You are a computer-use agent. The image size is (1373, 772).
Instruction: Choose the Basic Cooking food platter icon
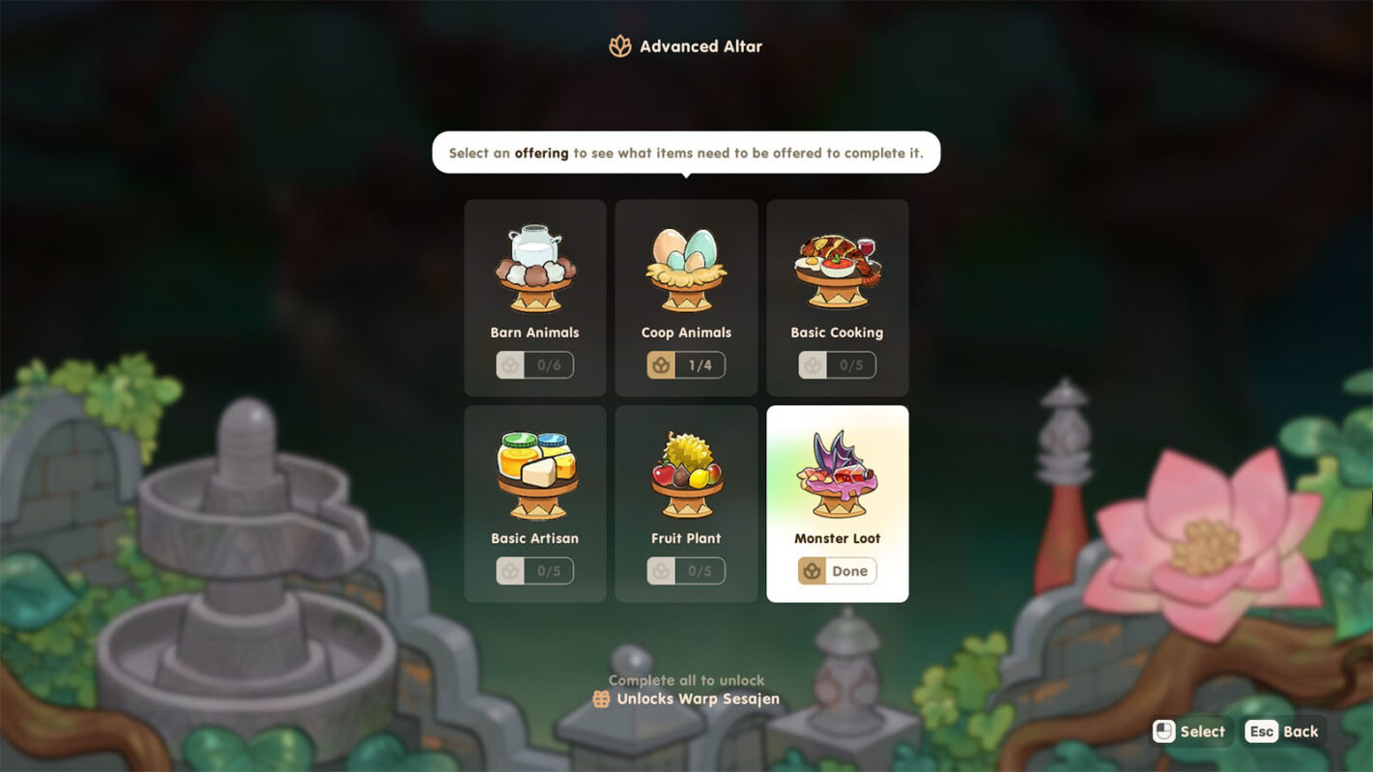point(837,271)
